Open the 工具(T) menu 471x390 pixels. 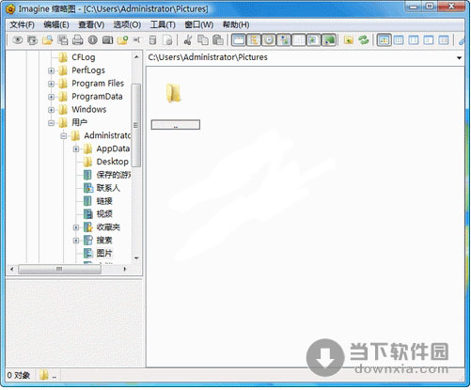[163, 24]
